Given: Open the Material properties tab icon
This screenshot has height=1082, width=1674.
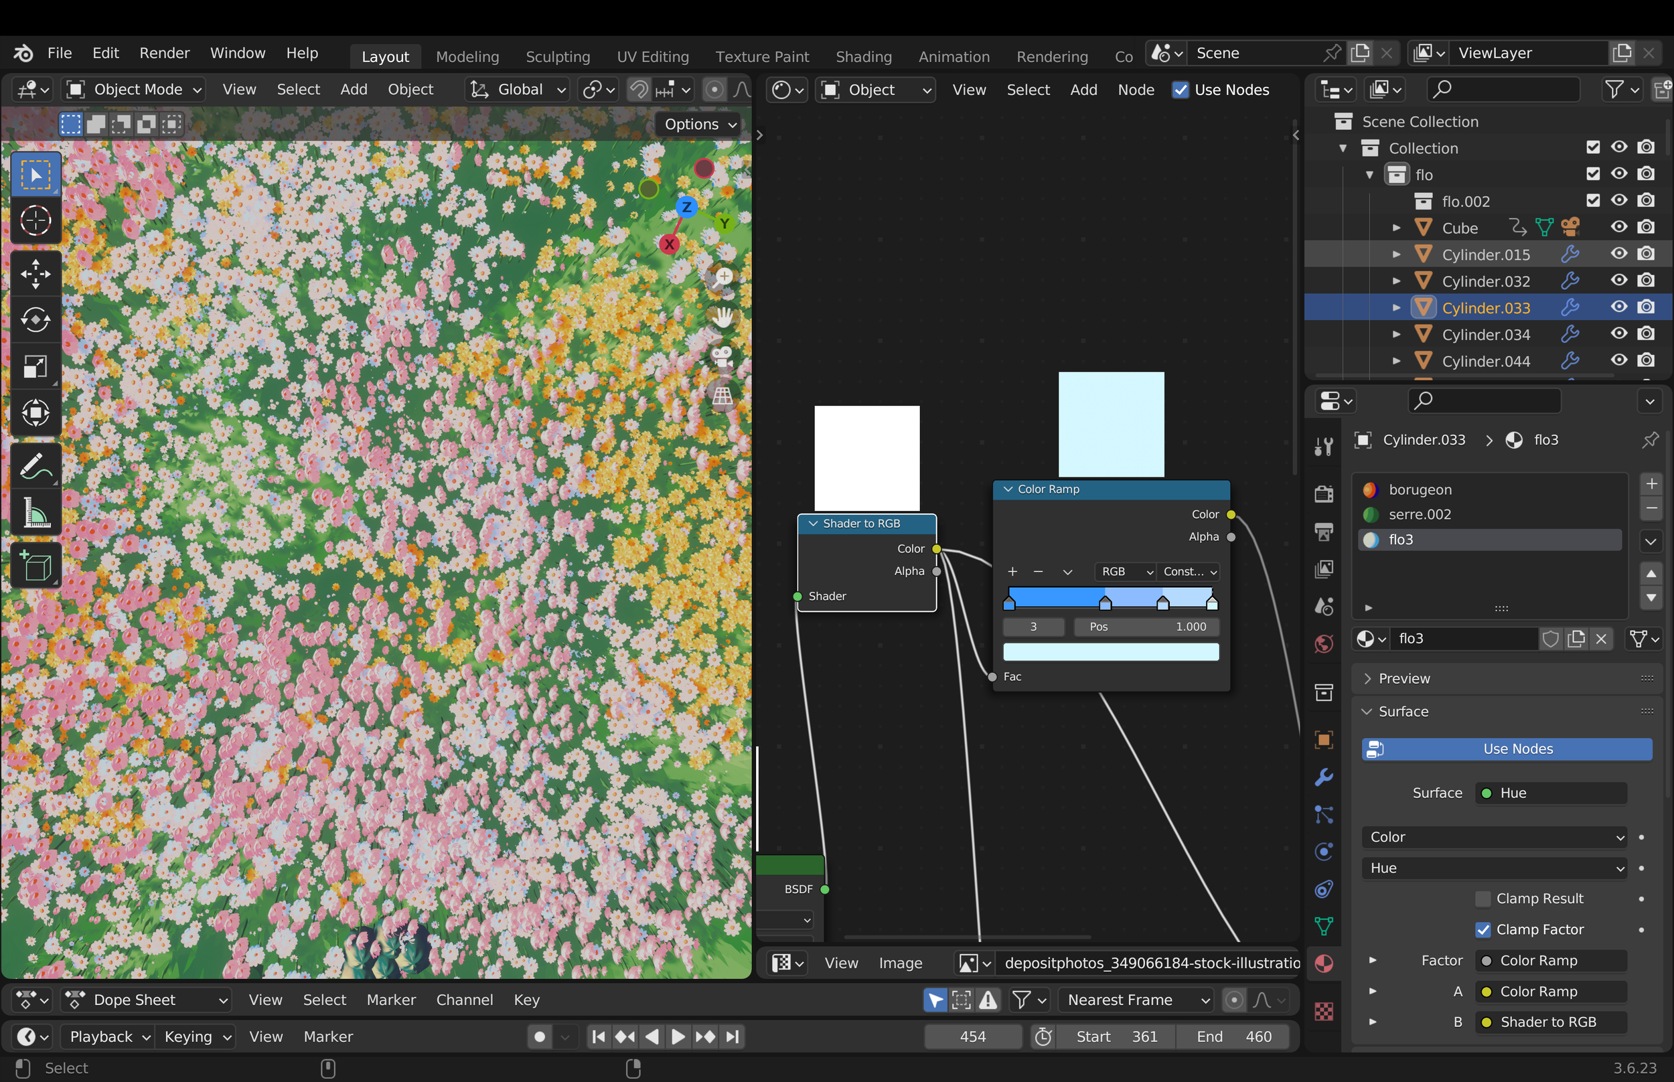Looking at the screenshot, I should point(1324,963).
